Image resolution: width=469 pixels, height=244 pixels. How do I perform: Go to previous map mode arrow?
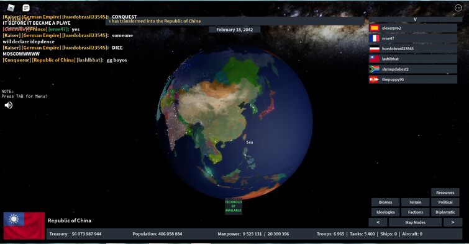coord(378,222)
